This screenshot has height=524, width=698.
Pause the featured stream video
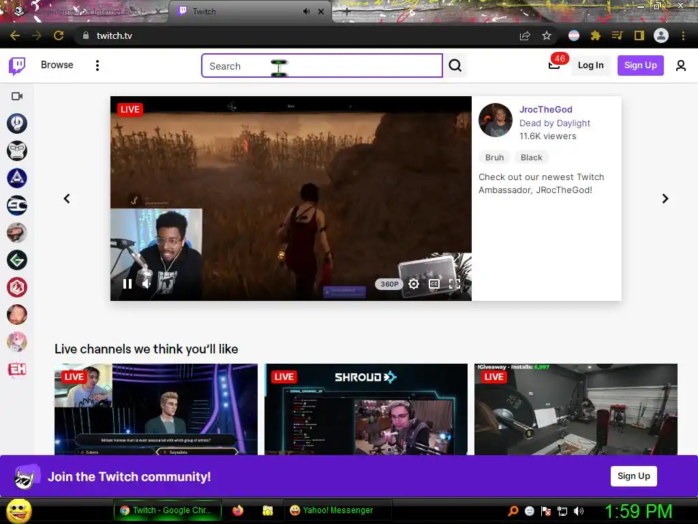tap(127, 284)
